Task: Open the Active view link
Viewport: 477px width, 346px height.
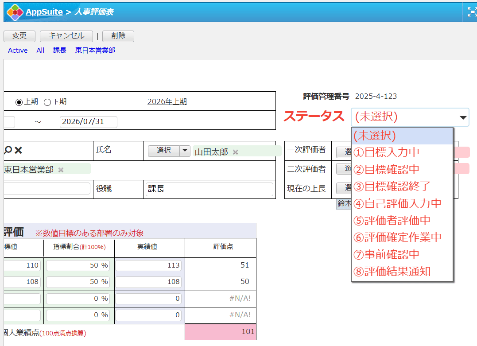Action: coord(18,51)
